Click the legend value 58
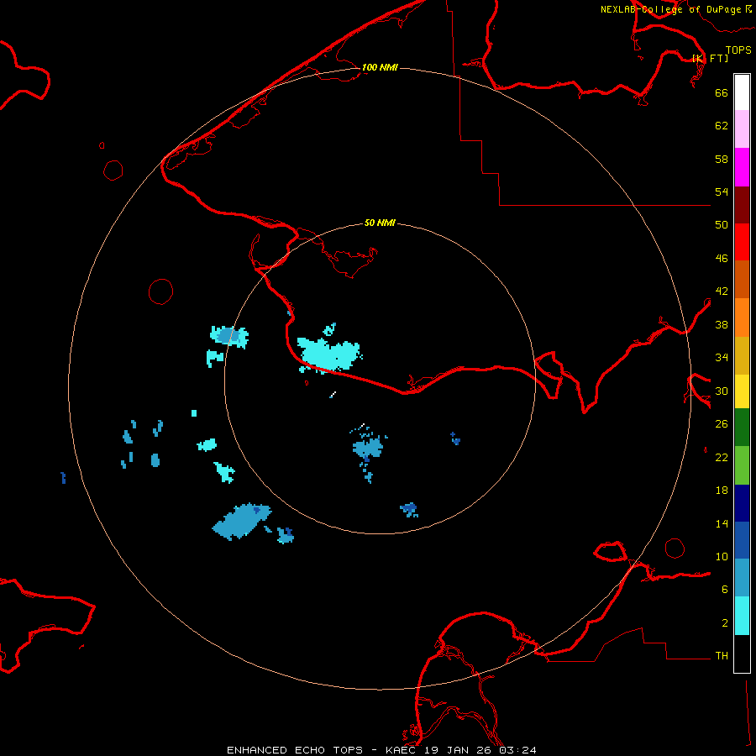756x756 pixels. tap(722, 159)
